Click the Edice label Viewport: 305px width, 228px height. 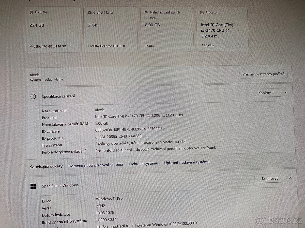(47, 201)
